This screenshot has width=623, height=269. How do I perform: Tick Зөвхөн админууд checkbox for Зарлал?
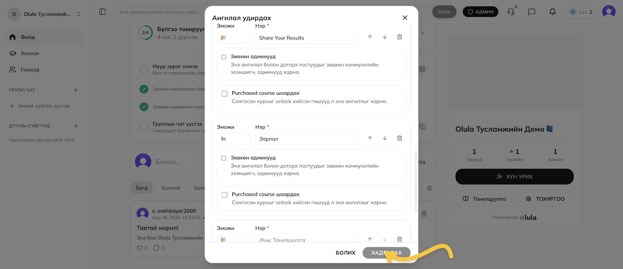point(224,158)
